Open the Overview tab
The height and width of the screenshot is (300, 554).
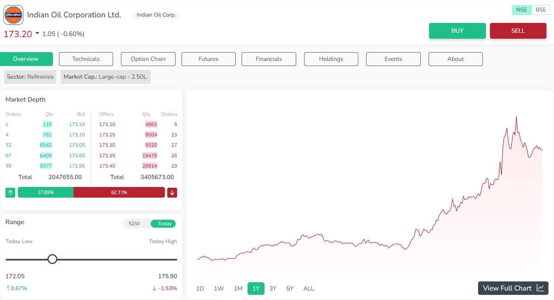(x=26, y=59)
